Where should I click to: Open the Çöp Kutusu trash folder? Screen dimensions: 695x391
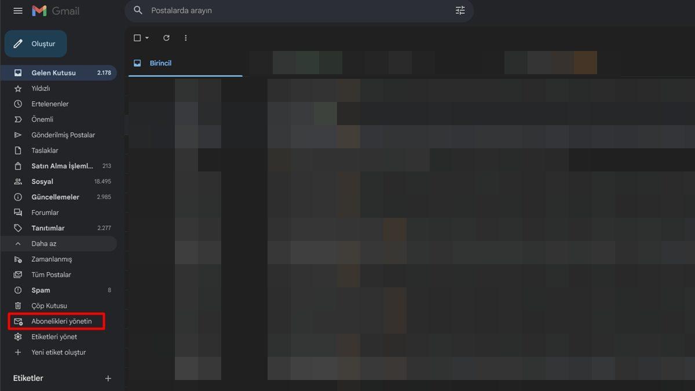(49, 306)
